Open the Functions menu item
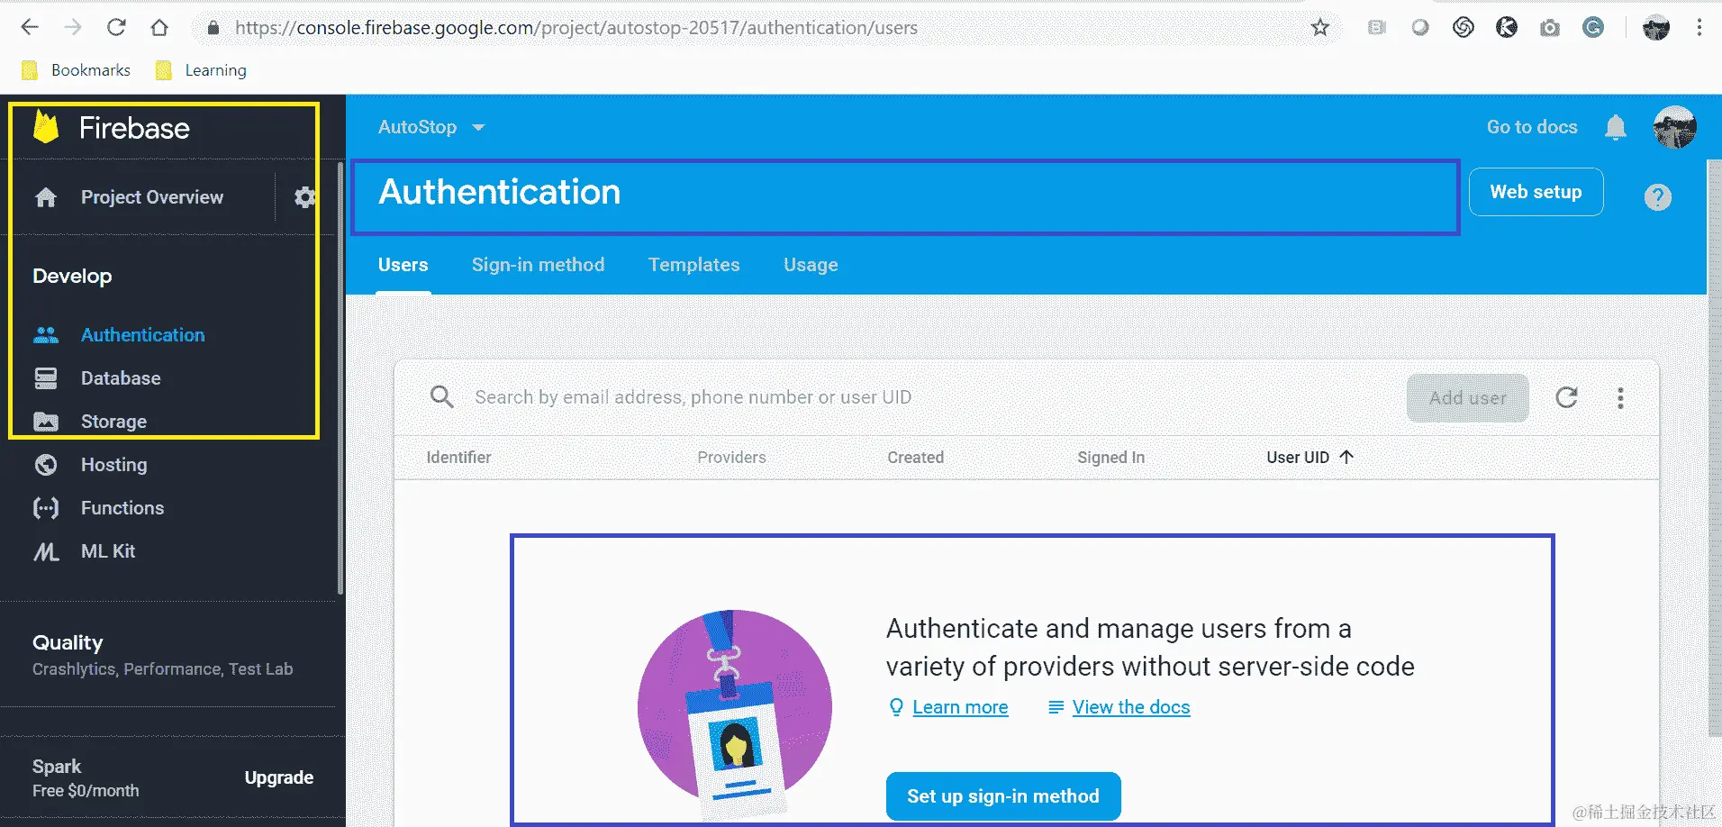The height and width of the screenshot is (827, 1722). click(122, 508)
